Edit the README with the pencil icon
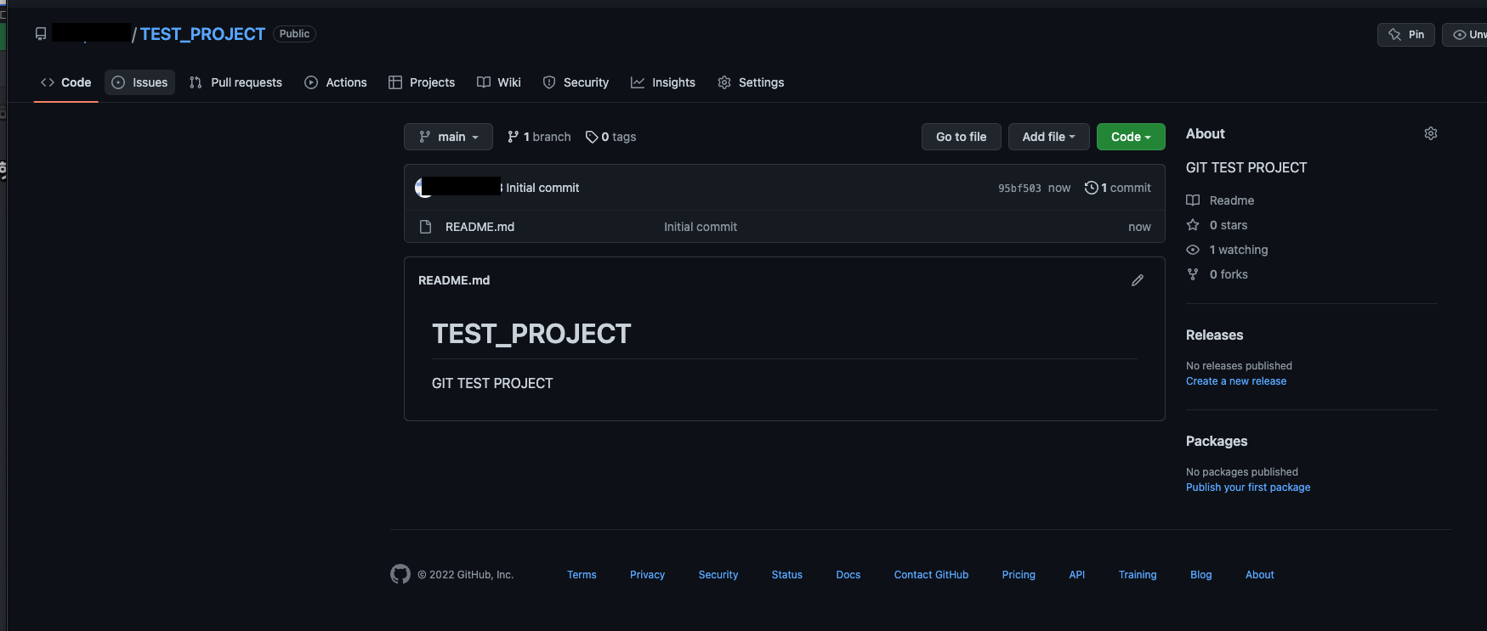Image resolution: width=1487 pixels, height=631 pixels. tap(1138, 280)
